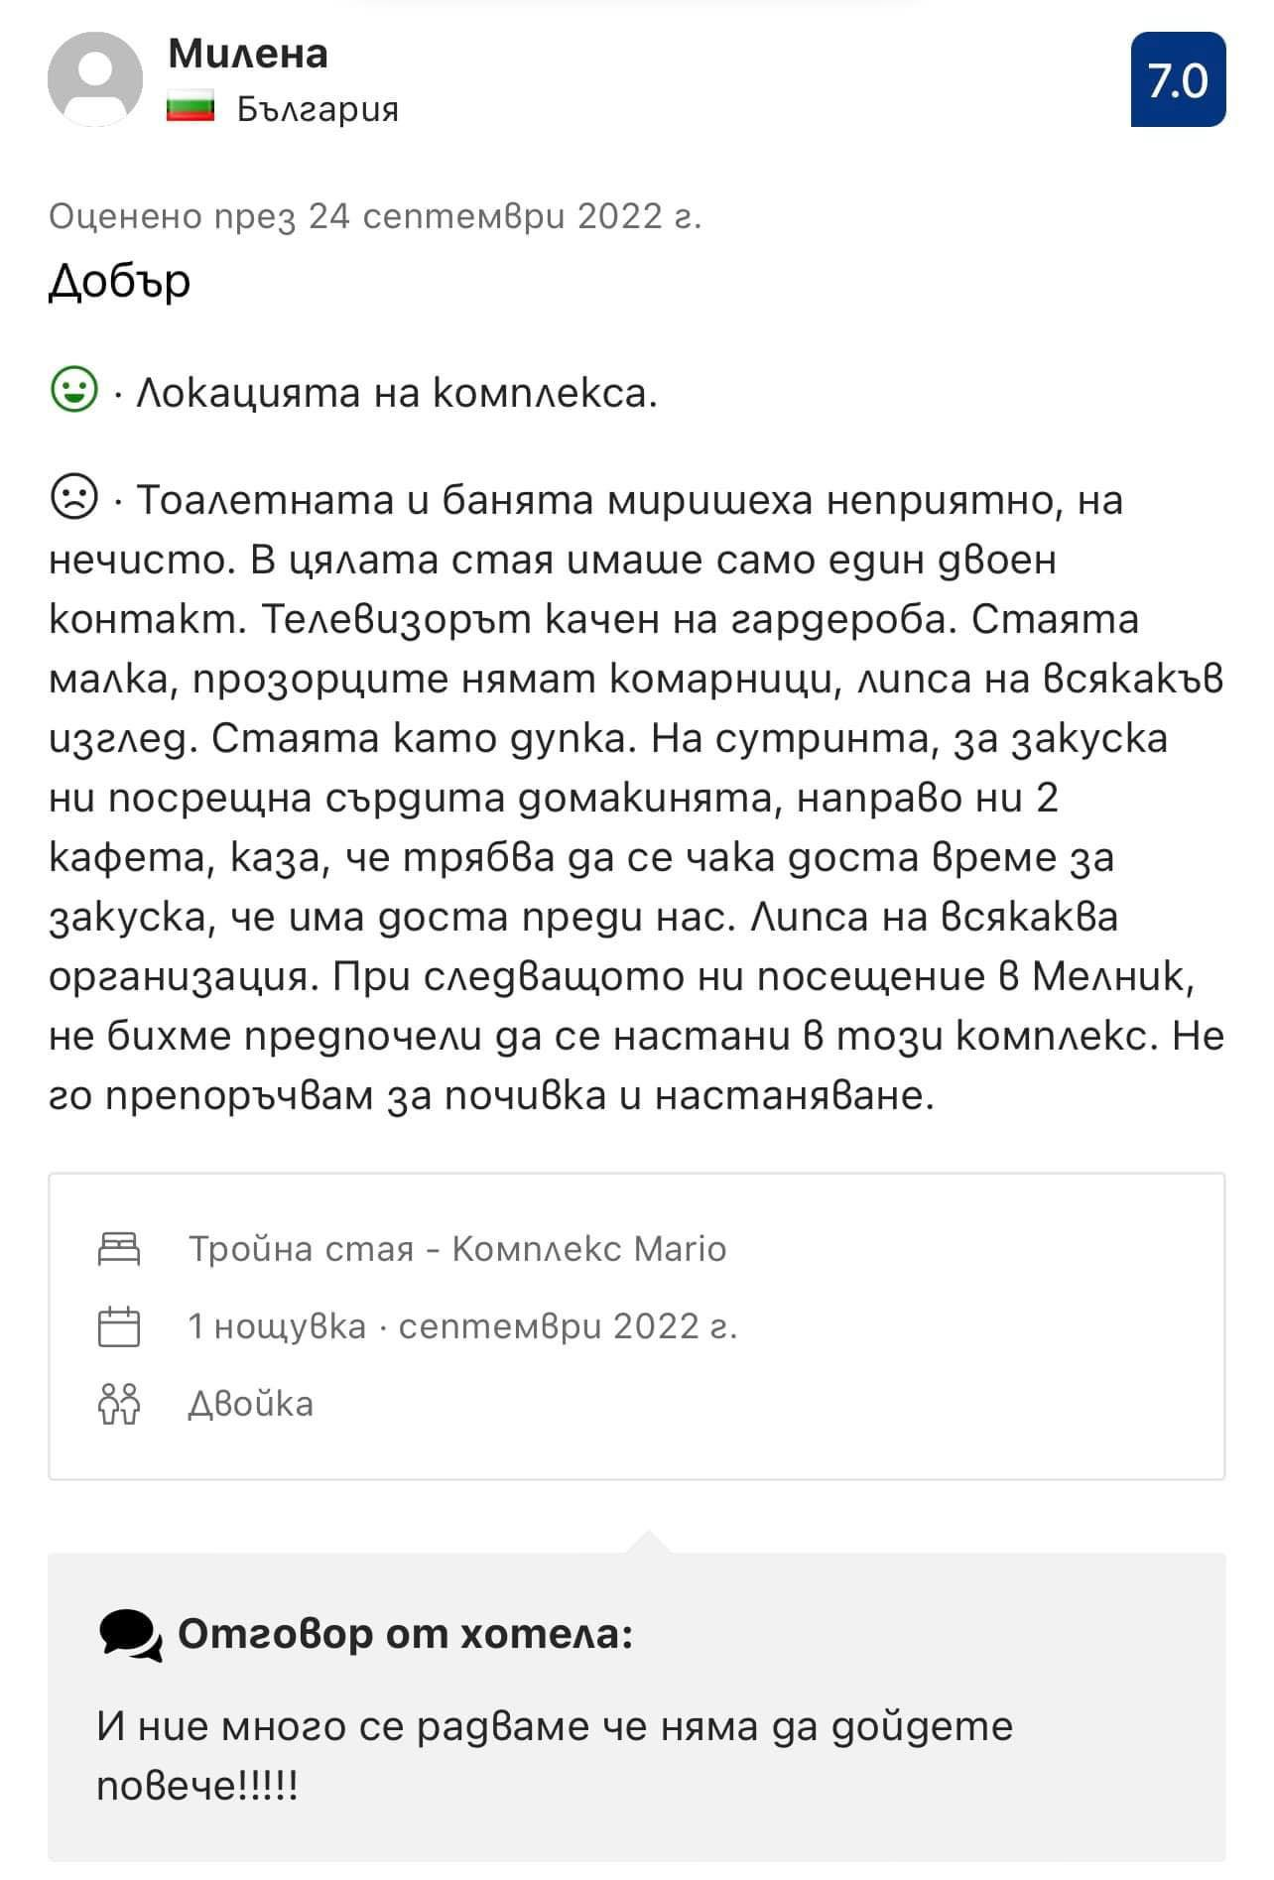Click the 7.0 review score badge
The height and width of the screenshot is (1880, 1274).
tap(1178, 79)
